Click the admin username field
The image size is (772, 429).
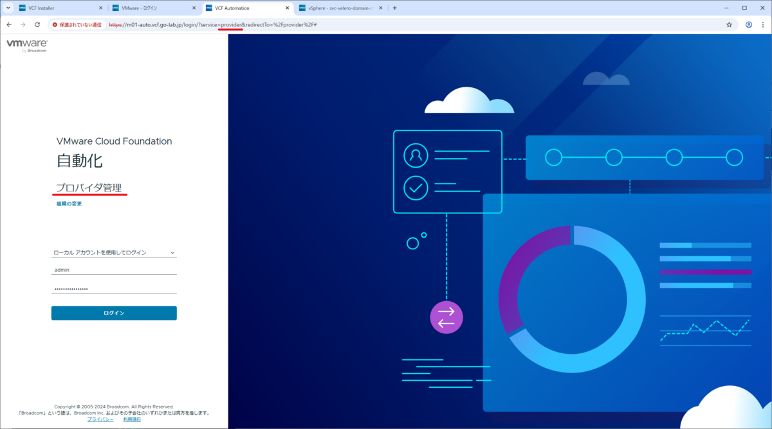(x=114, y=270)
